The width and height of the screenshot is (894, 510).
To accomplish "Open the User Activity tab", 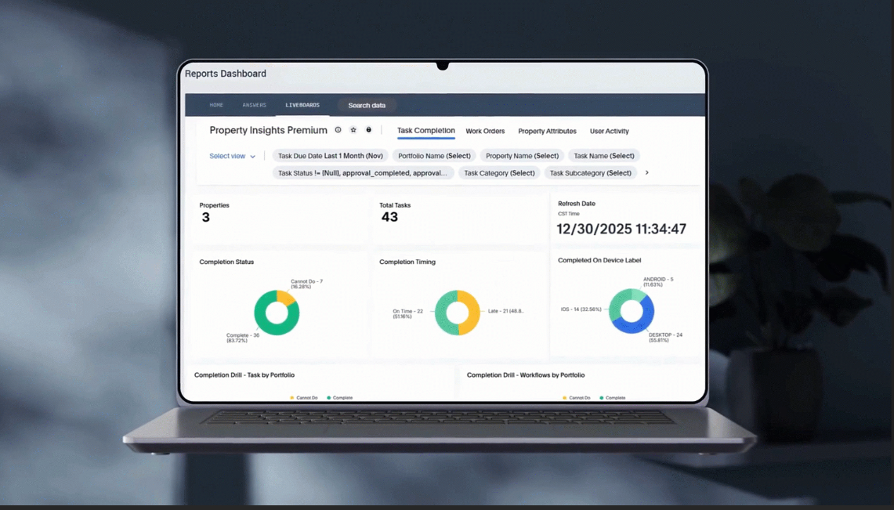I will [x=609, y=131].
